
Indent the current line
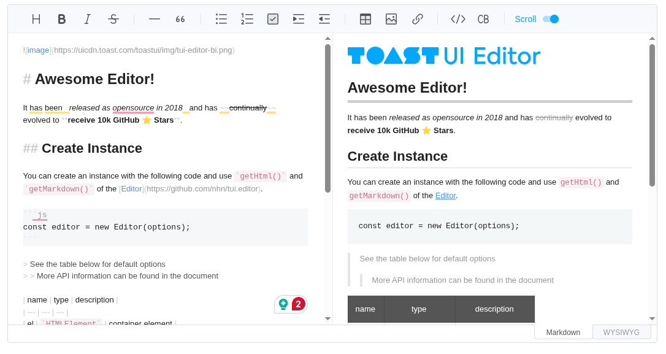click(299, 19)
